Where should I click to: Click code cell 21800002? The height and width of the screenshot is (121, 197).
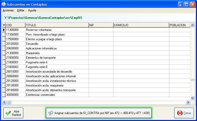(x=15, y=67)
